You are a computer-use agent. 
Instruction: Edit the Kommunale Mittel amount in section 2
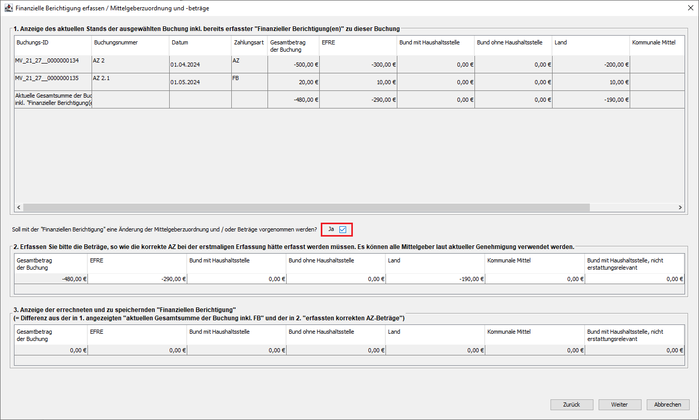(x=534, y=279)
